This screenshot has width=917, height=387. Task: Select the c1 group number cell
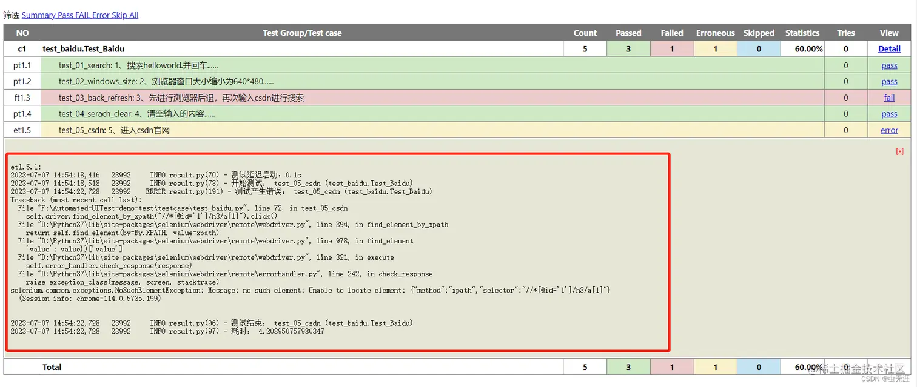point(22,49)
